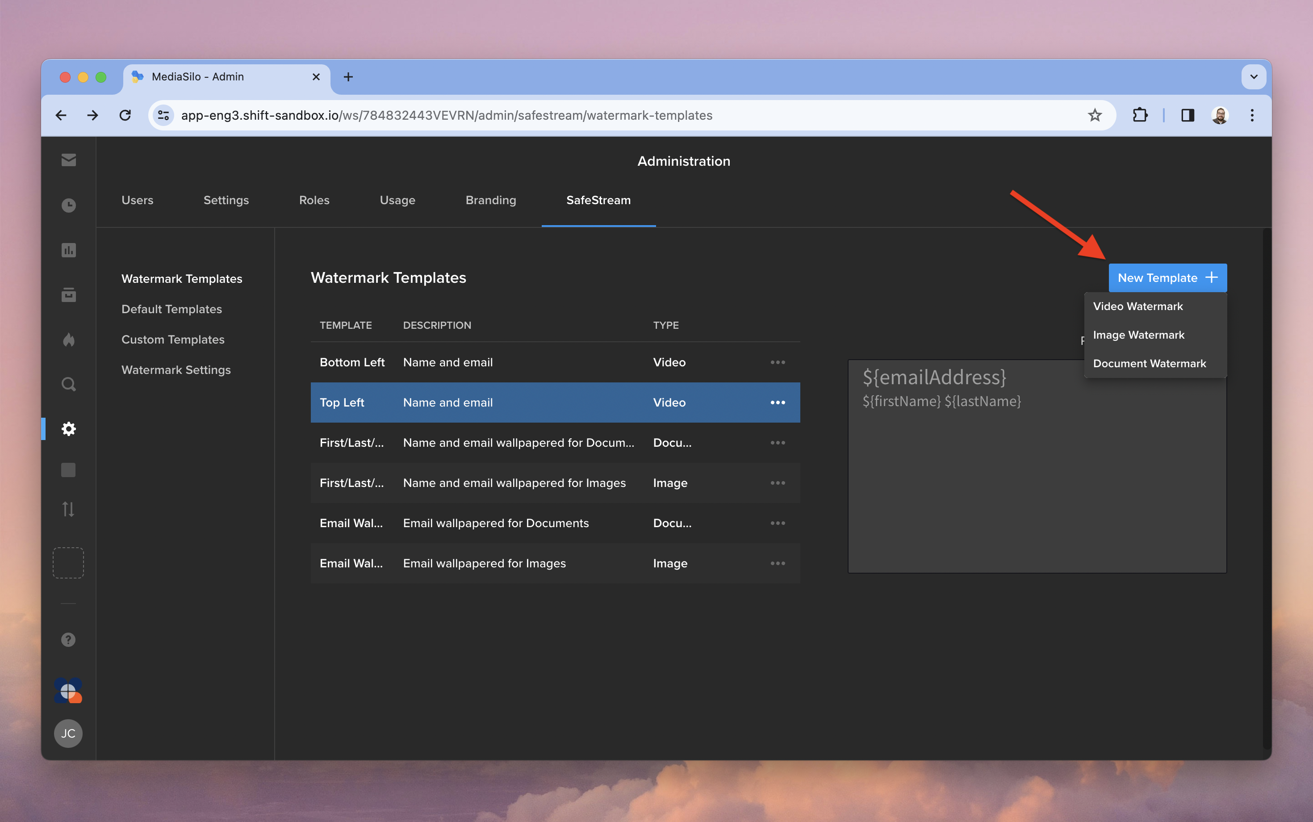
Task: Open Watermark Templates in the side menu
Action: [182, 279]
